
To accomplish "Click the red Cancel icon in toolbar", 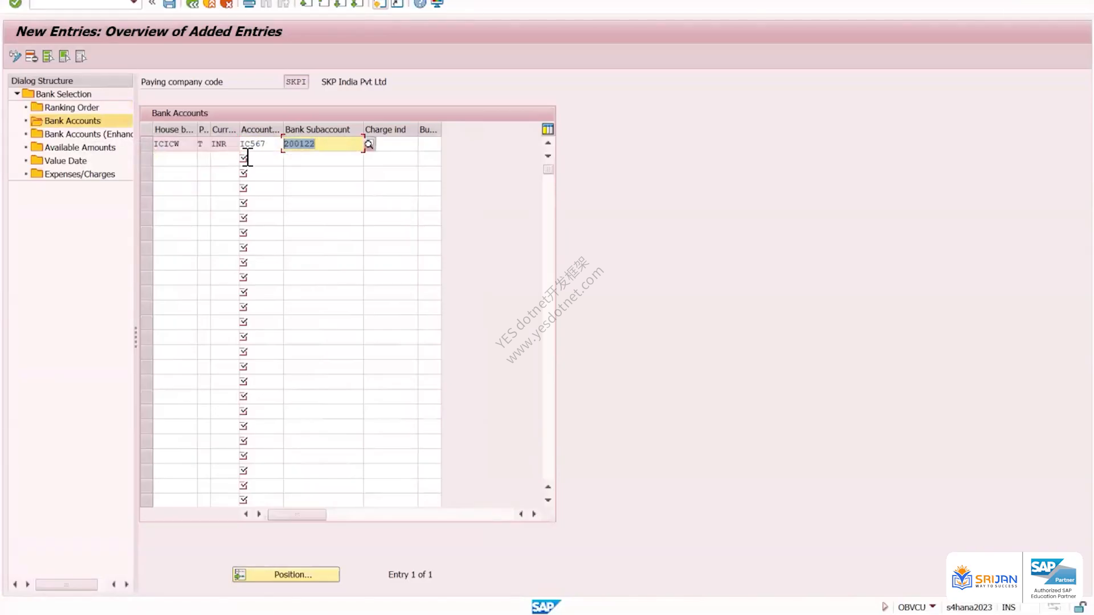I will coord(226,3).
